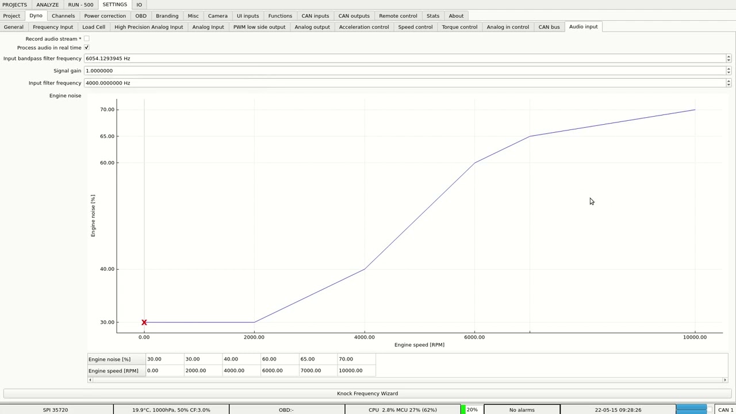Screen dimensions: 736x414
Task: Open the Knock Frequency Wizard
Action: point(367,394)
